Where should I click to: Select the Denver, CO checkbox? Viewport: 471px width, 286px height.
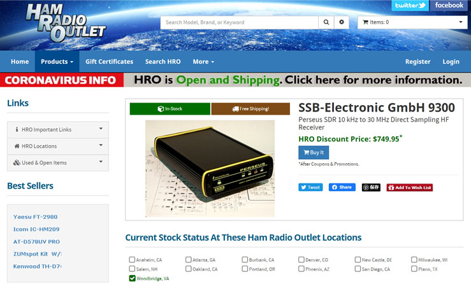(x=301, y=260)
